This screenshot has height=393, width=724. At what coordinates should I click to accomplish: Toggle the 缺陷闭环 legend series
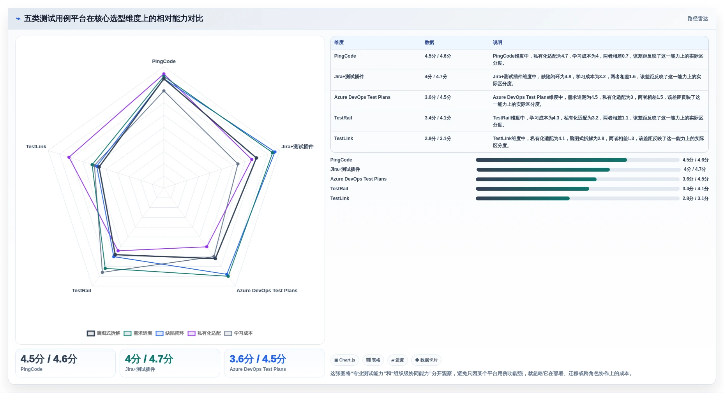(x=170, y=333)
